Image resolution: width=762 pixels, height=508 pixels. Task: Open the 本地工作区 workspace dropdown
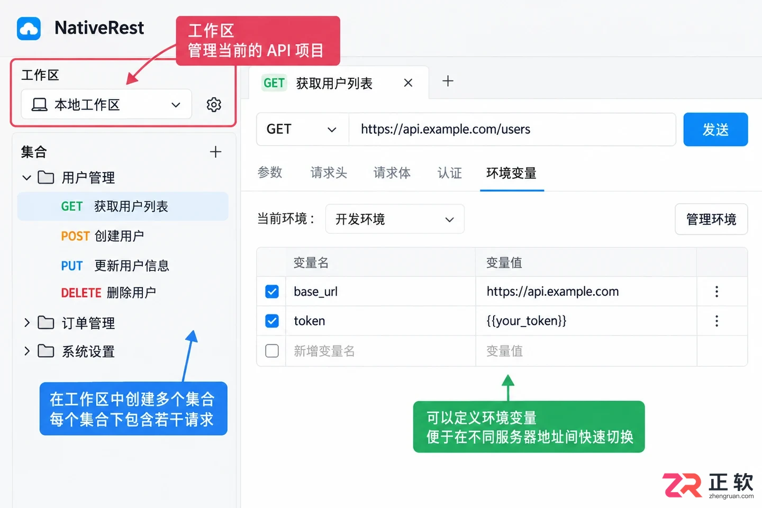coord(106,105)
